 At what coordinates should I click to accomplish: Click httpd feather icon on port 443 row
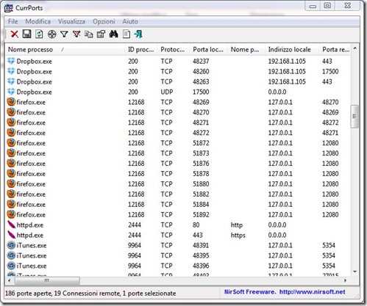click(11, 235)
